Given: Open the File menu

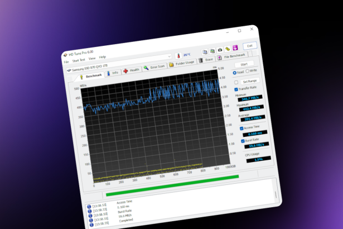Looking at the screenshot, I should (66, 62).
